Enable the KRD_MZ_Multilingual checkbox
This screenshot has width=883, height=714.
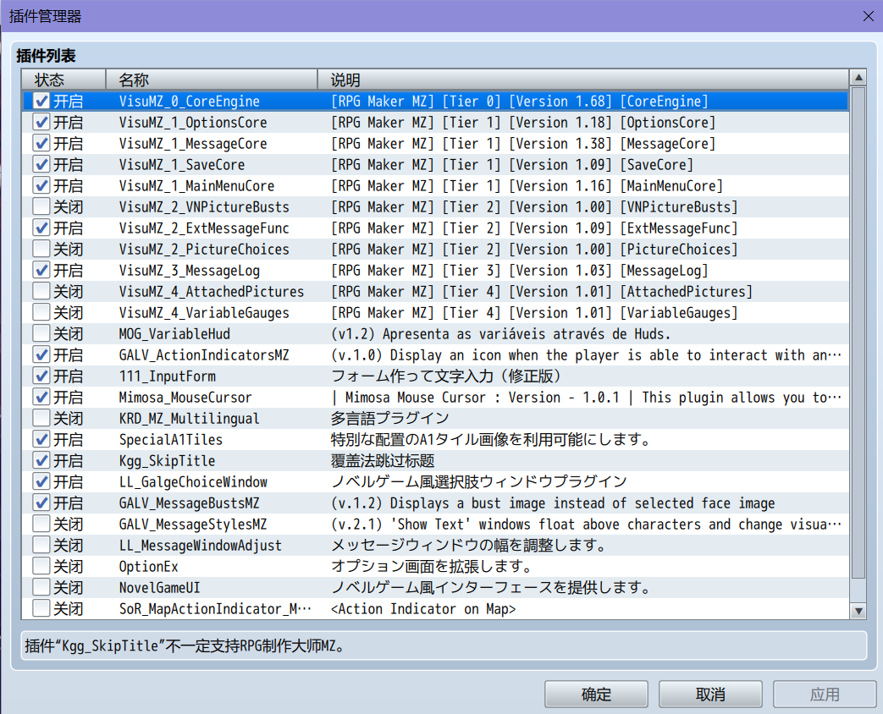pyautogui.click(x=41, y=419)
